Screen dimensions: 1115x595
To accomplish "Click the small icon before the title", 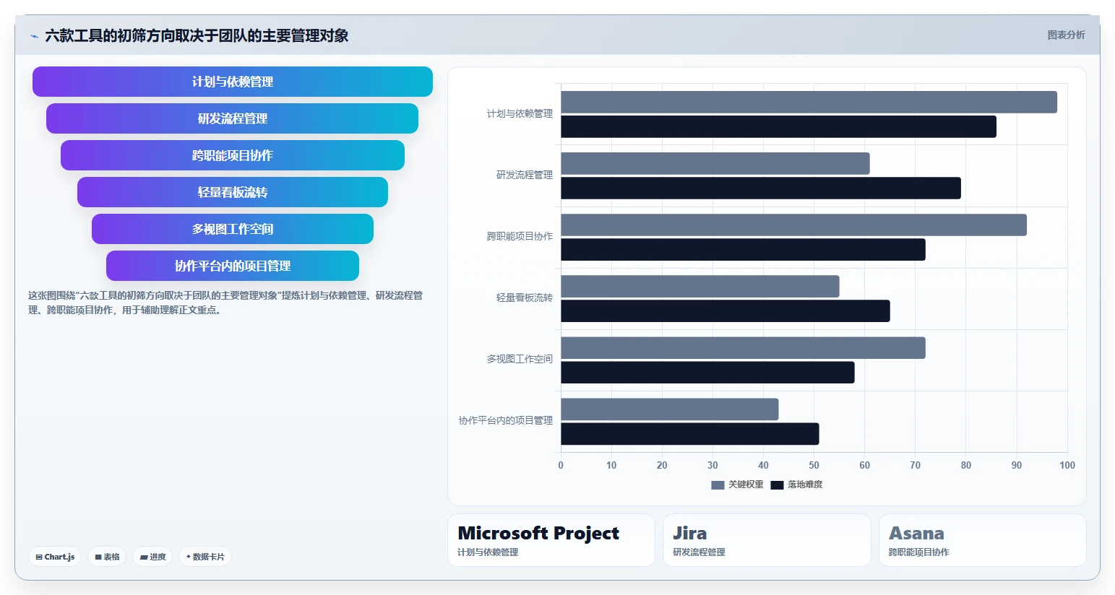I will pyautogui.click(x=34, y=36).
